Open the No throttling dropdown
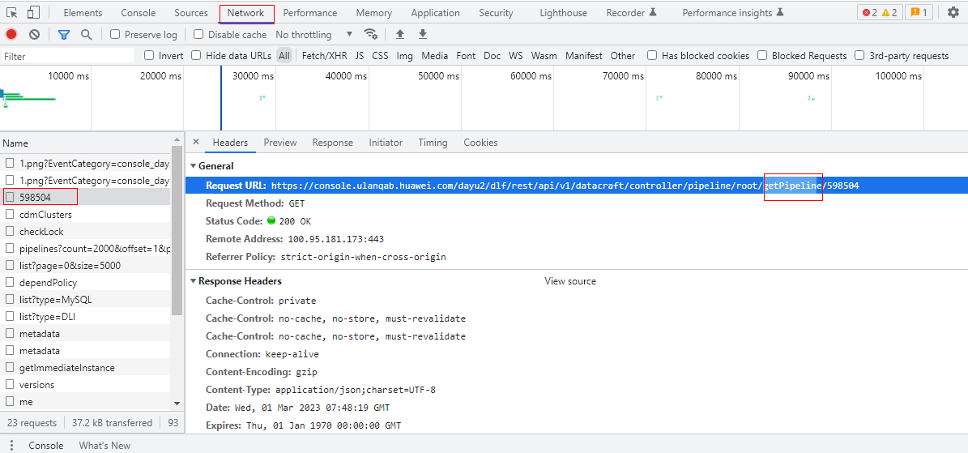968x453 pixels. 314,35
